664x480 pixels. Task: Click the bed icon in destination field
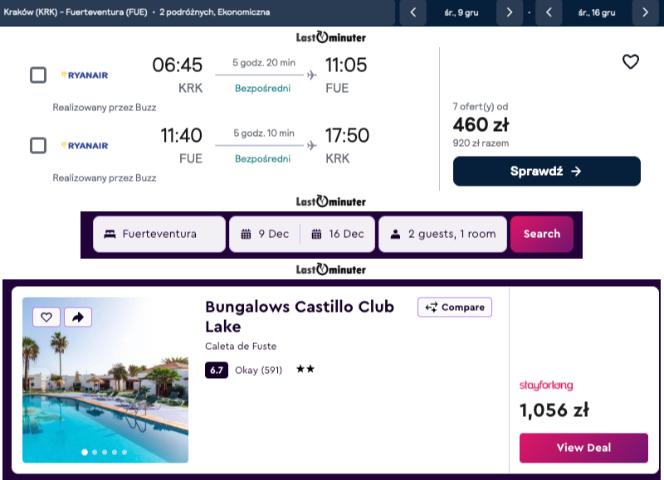pos(110,234)
